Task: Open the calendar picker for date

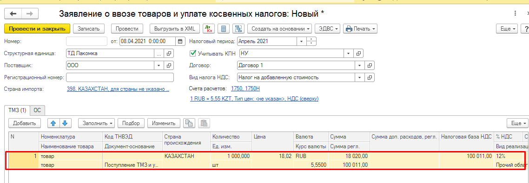Action: 180,41
